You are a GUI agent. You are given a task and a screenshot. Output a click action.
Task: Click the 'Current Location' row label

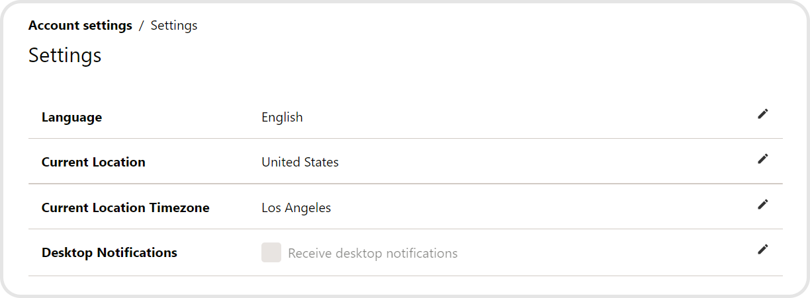pos(93,162)
